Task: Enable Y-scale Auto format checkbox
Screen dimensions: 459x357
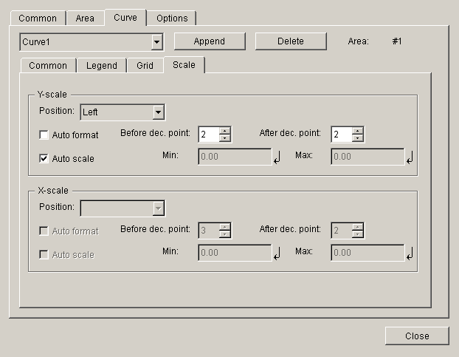Action: click(x=44, y=135)
